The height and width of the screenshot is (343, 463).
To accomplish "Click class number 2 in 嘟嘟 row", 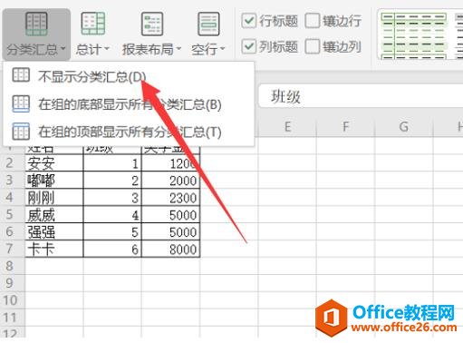I will [112, 181].
